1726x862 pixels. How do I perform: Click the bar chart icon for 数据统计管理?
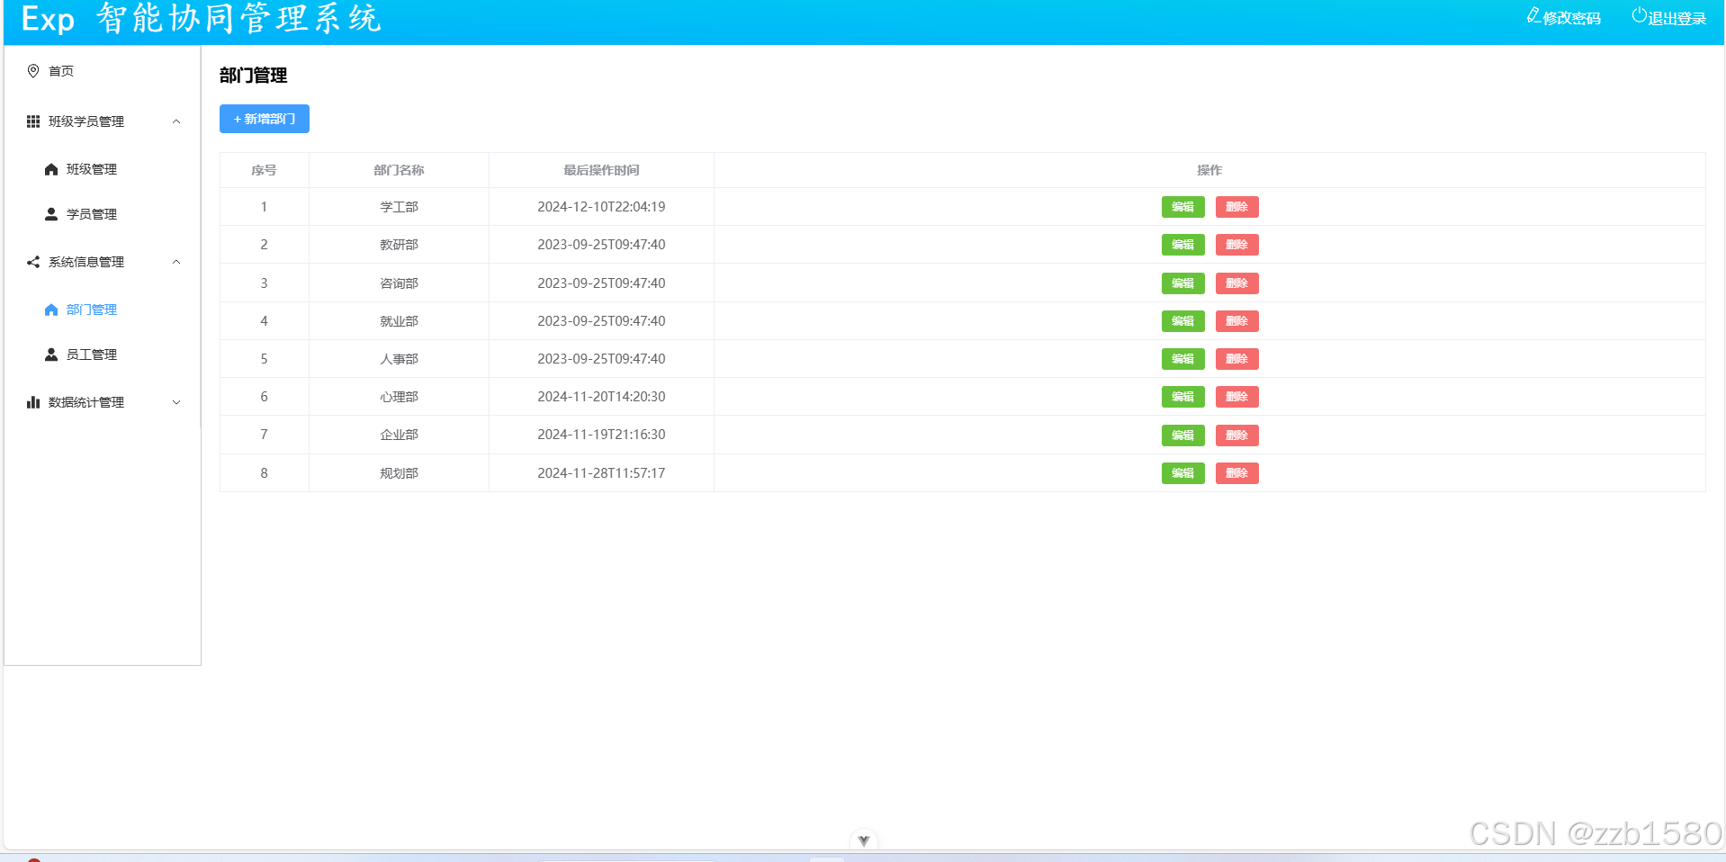[x=33, y=402]
